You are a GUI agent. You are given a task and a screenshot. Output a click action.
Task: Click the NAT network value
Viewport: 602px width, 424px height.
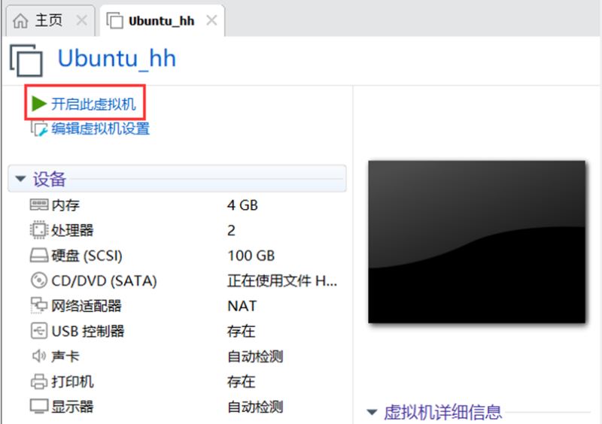pos(242,306)
